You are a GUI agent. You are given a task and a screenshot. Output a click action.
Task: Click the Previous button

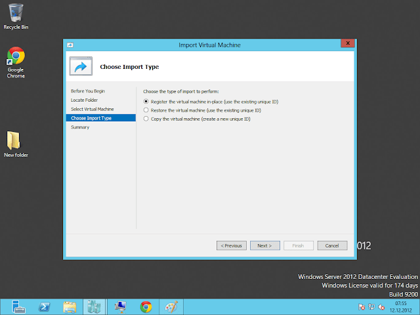(x=231, y=245)
